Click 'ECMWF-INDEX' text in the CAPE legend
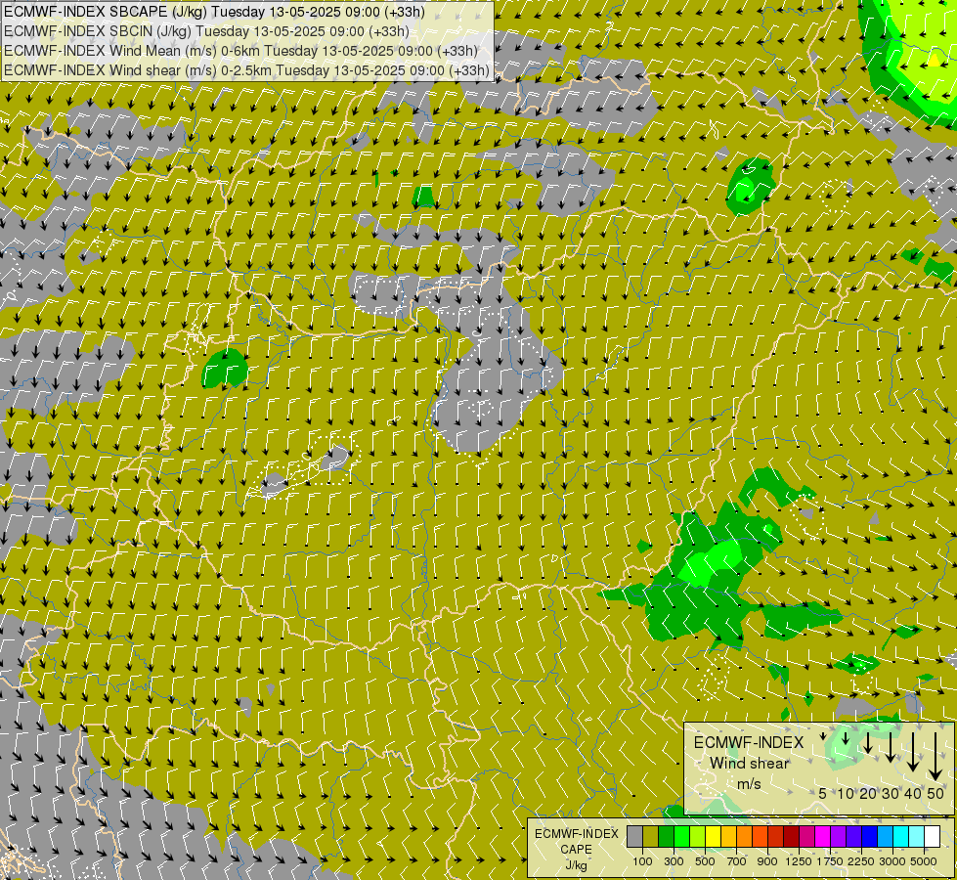This screenshot has width=957, height=880. tap(577, 834)
